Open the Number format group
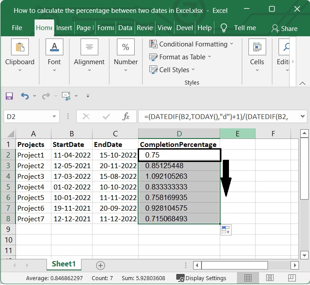 (x=126, y=55)
